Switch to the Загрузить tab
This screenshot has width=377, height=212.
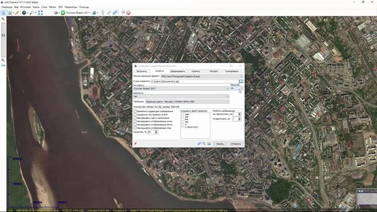coord(141,71)
